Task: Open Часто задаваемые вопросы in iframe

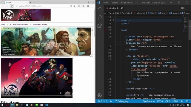Action: pyautogui.click(x=11, y=51)
